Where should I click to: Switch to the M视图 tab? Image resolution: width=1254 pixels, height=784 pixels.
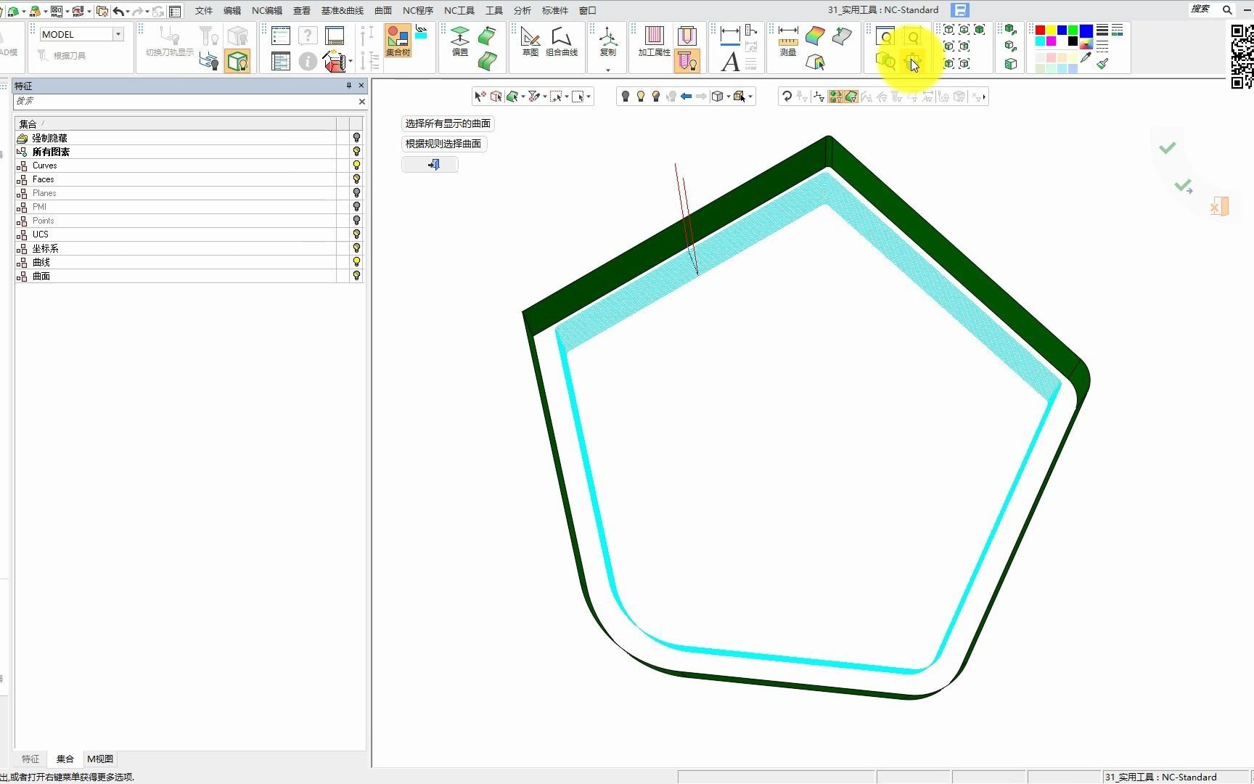tap(100, 759)
